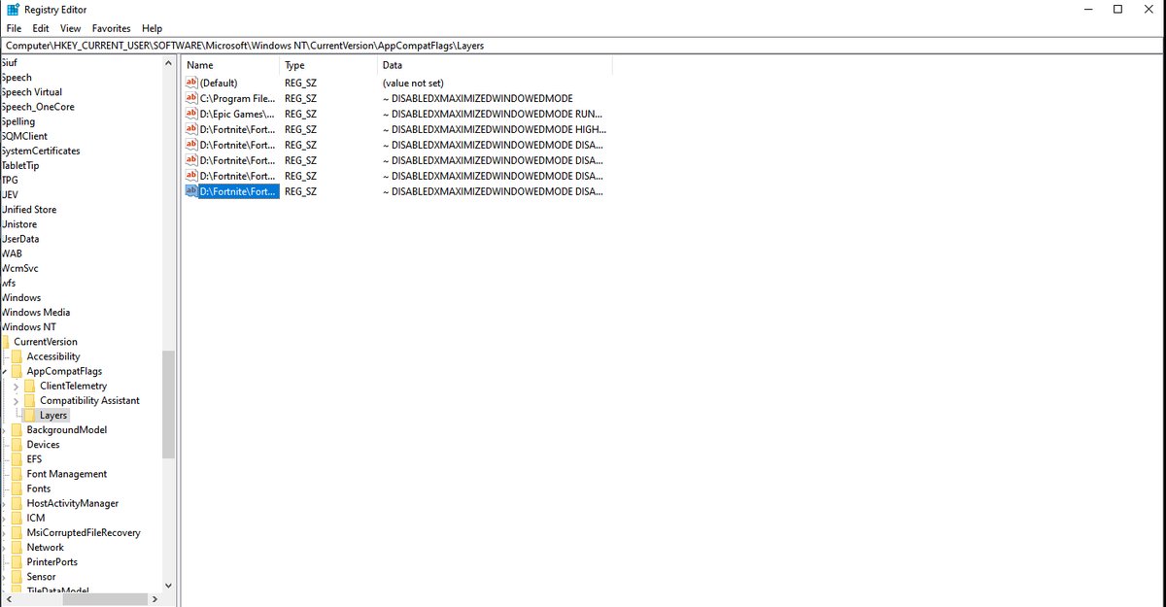The height and width of the screenshot is (607, 1166).
Task: Click the "(value not set)" data cell
Action: (x=413, y=84)
